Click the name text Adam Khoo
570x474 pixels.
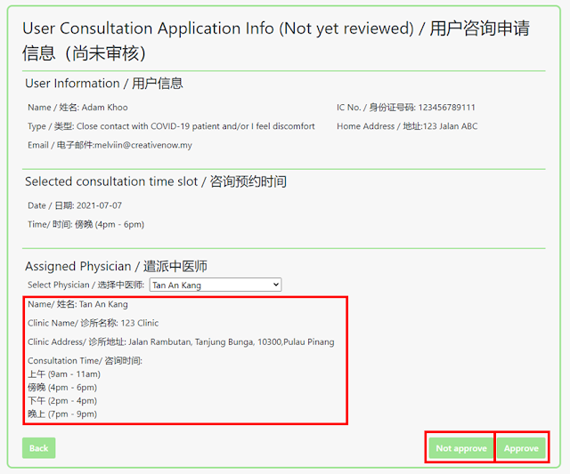[x=105, y=108]
